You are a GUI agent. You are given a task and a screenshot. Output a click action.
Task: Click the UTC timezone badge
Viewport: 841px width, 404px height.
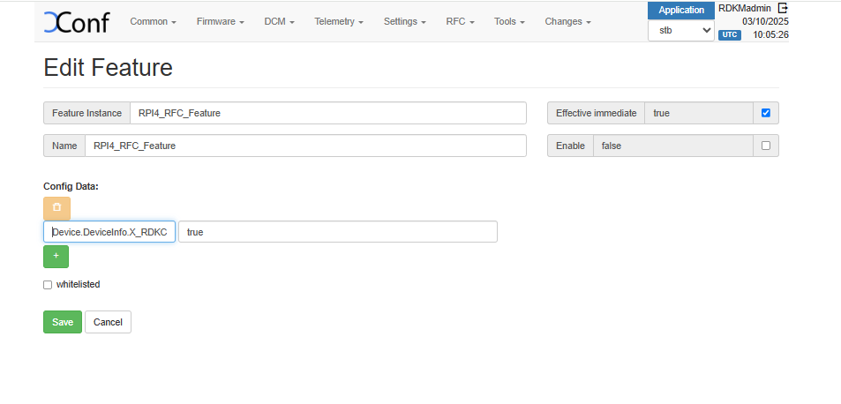[x=729, y=35]
